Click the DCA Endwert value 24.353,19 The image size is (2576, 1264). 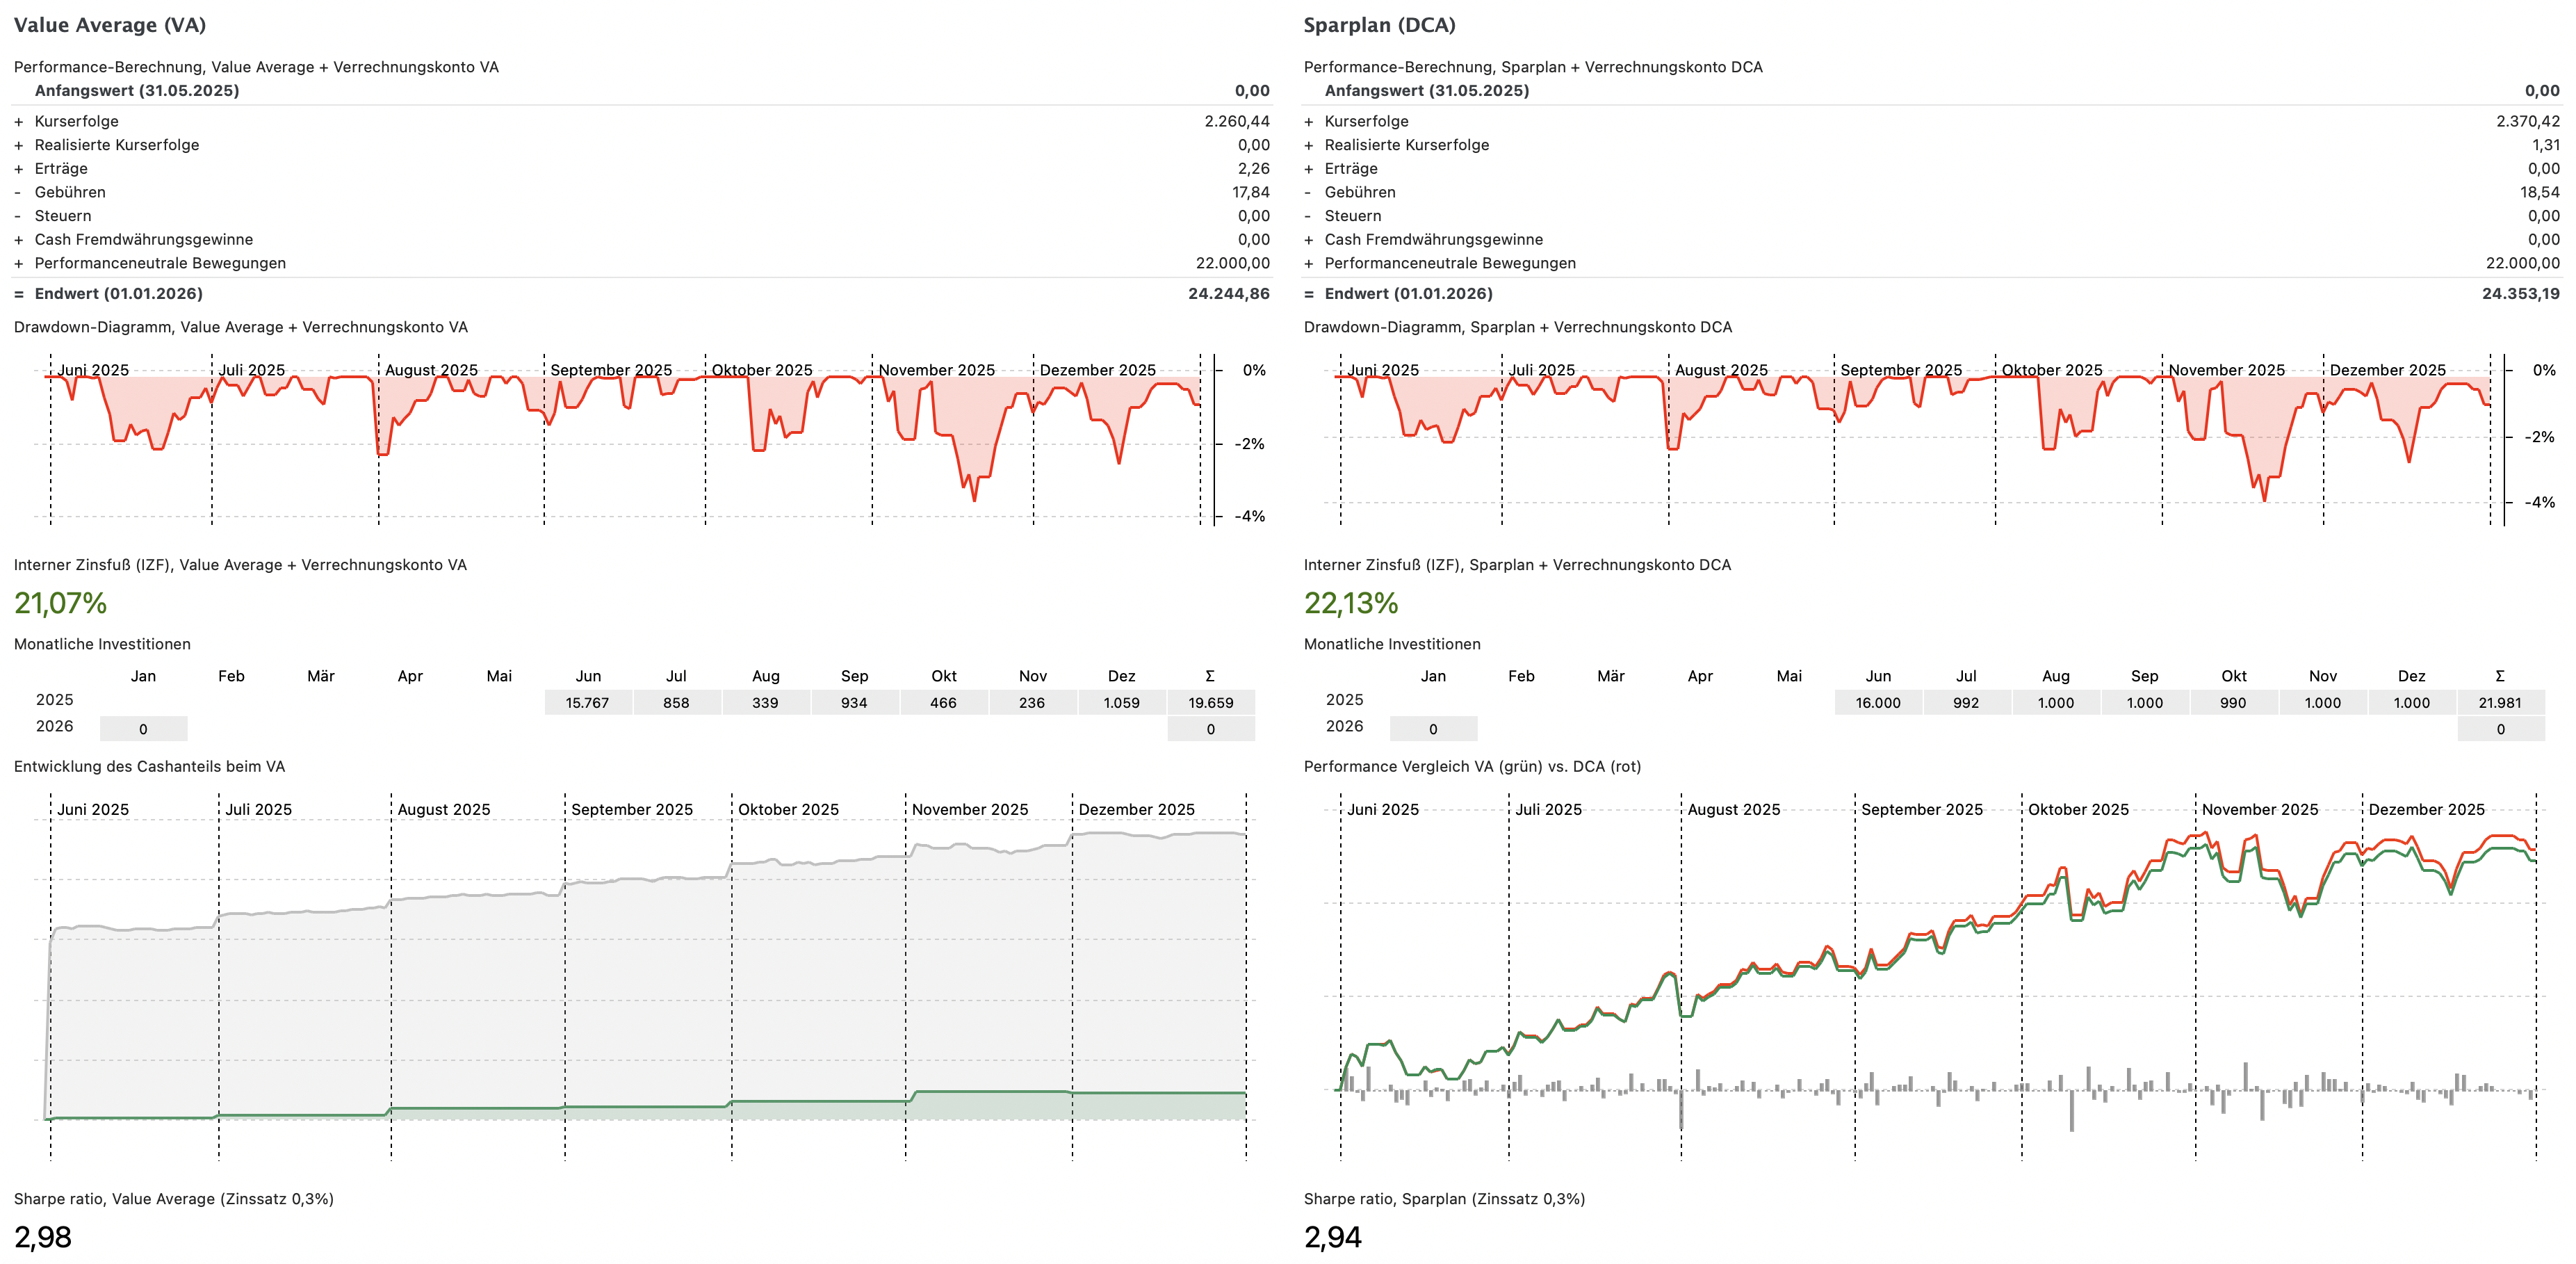[2520, 294]
